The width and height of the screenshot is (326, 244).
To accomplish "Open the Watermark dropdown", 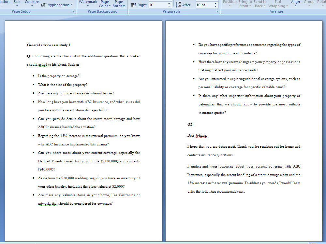I will point(88,4).
